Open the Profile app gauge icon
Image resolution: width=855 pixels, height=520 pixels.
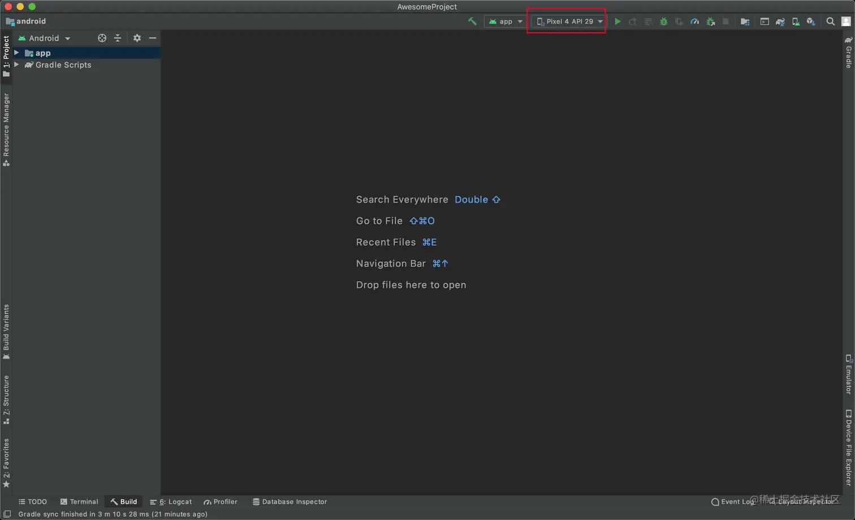694,21
